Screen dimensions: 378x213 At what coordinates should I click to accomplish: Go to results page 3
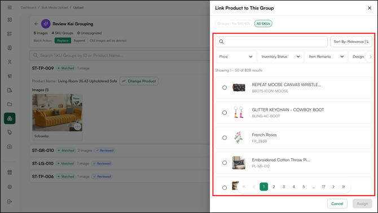click(284, 187)
